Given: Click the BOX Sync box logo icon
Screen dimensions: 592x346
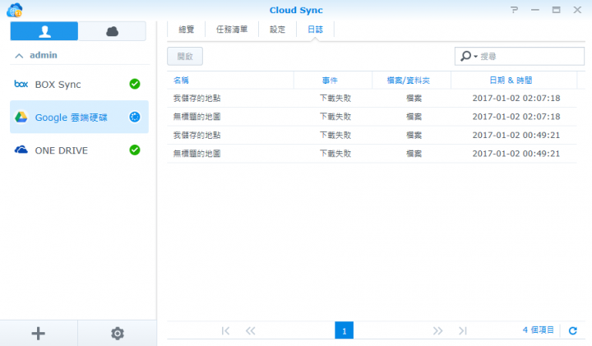Looking at the screenshot, I should (21, 84).
